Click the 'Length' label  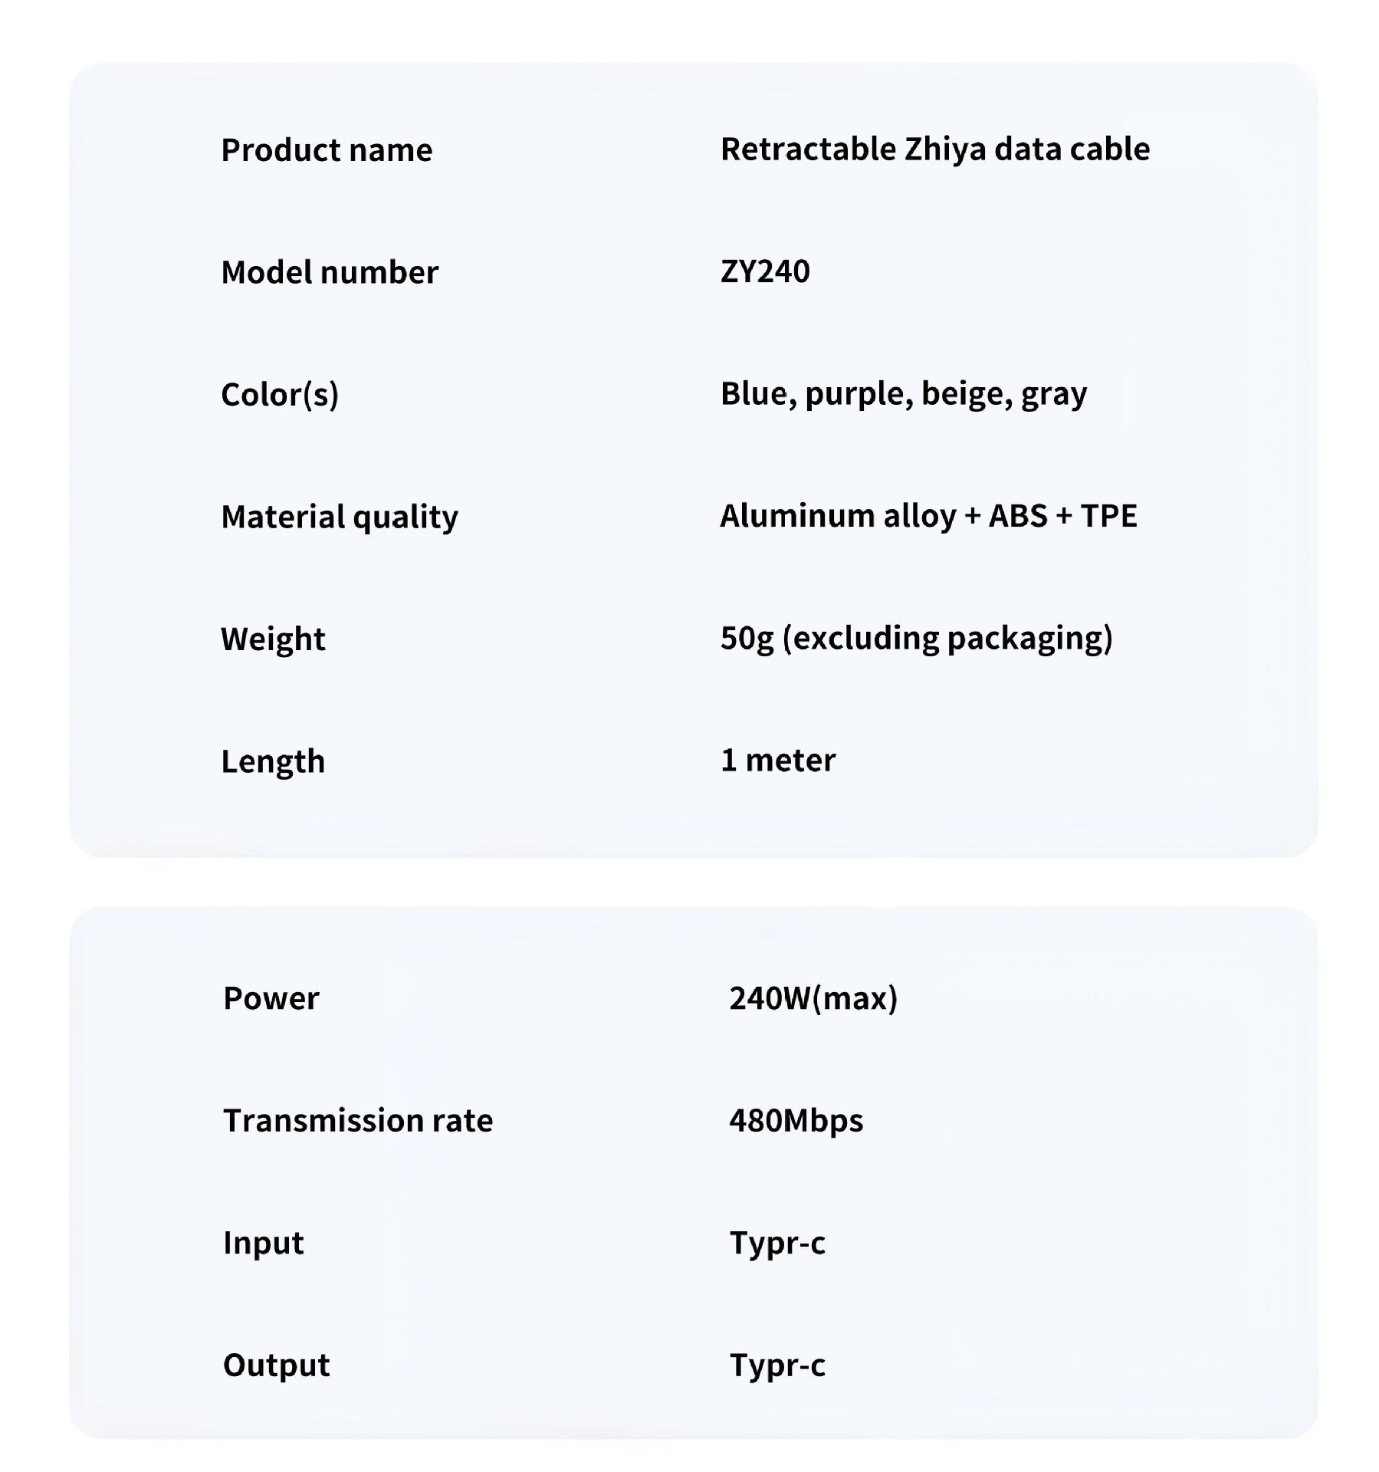[273, 761]
